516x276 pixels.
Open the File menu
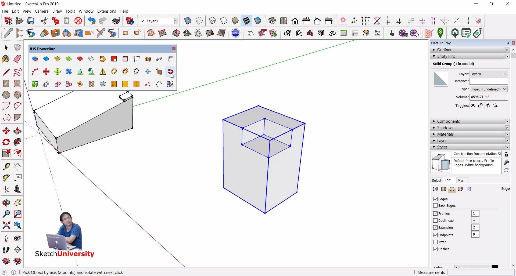coord(5,11)
